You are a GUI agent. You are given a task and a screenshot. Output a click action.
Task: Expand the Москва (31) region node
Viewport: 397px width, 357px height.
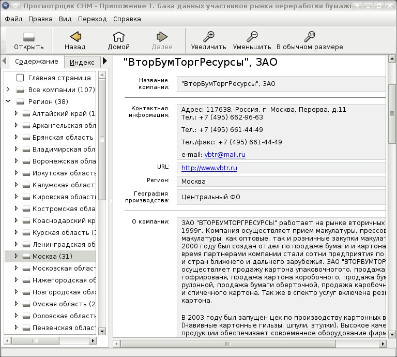pyautogui.click(x=16, y=256)
